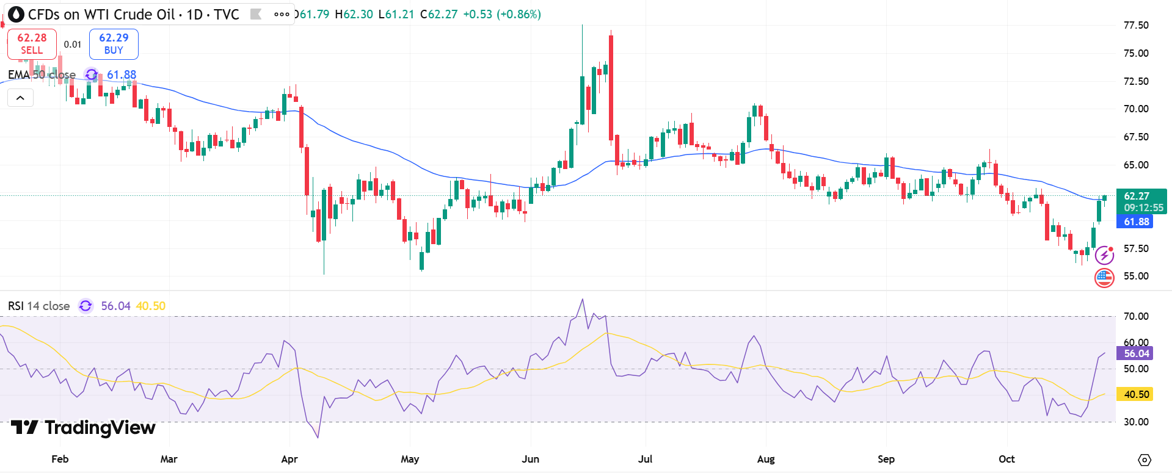Click the RSI 14 close indicator label
The image size is (1172, 473).
coord(38,306)
